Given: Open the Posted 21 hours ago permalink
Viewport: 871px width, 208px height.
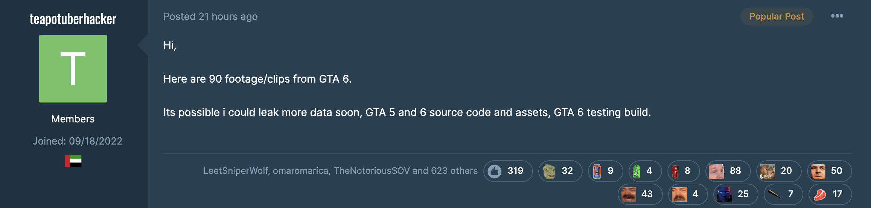Looking at the screenshot, I should (x=210, y=17).
